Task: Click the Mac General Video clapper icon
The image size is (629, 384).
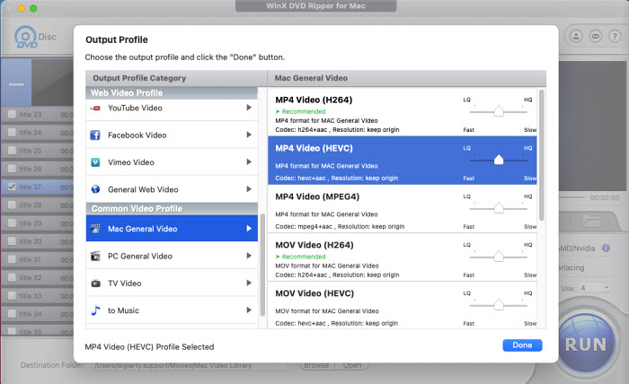Action: 95,229
